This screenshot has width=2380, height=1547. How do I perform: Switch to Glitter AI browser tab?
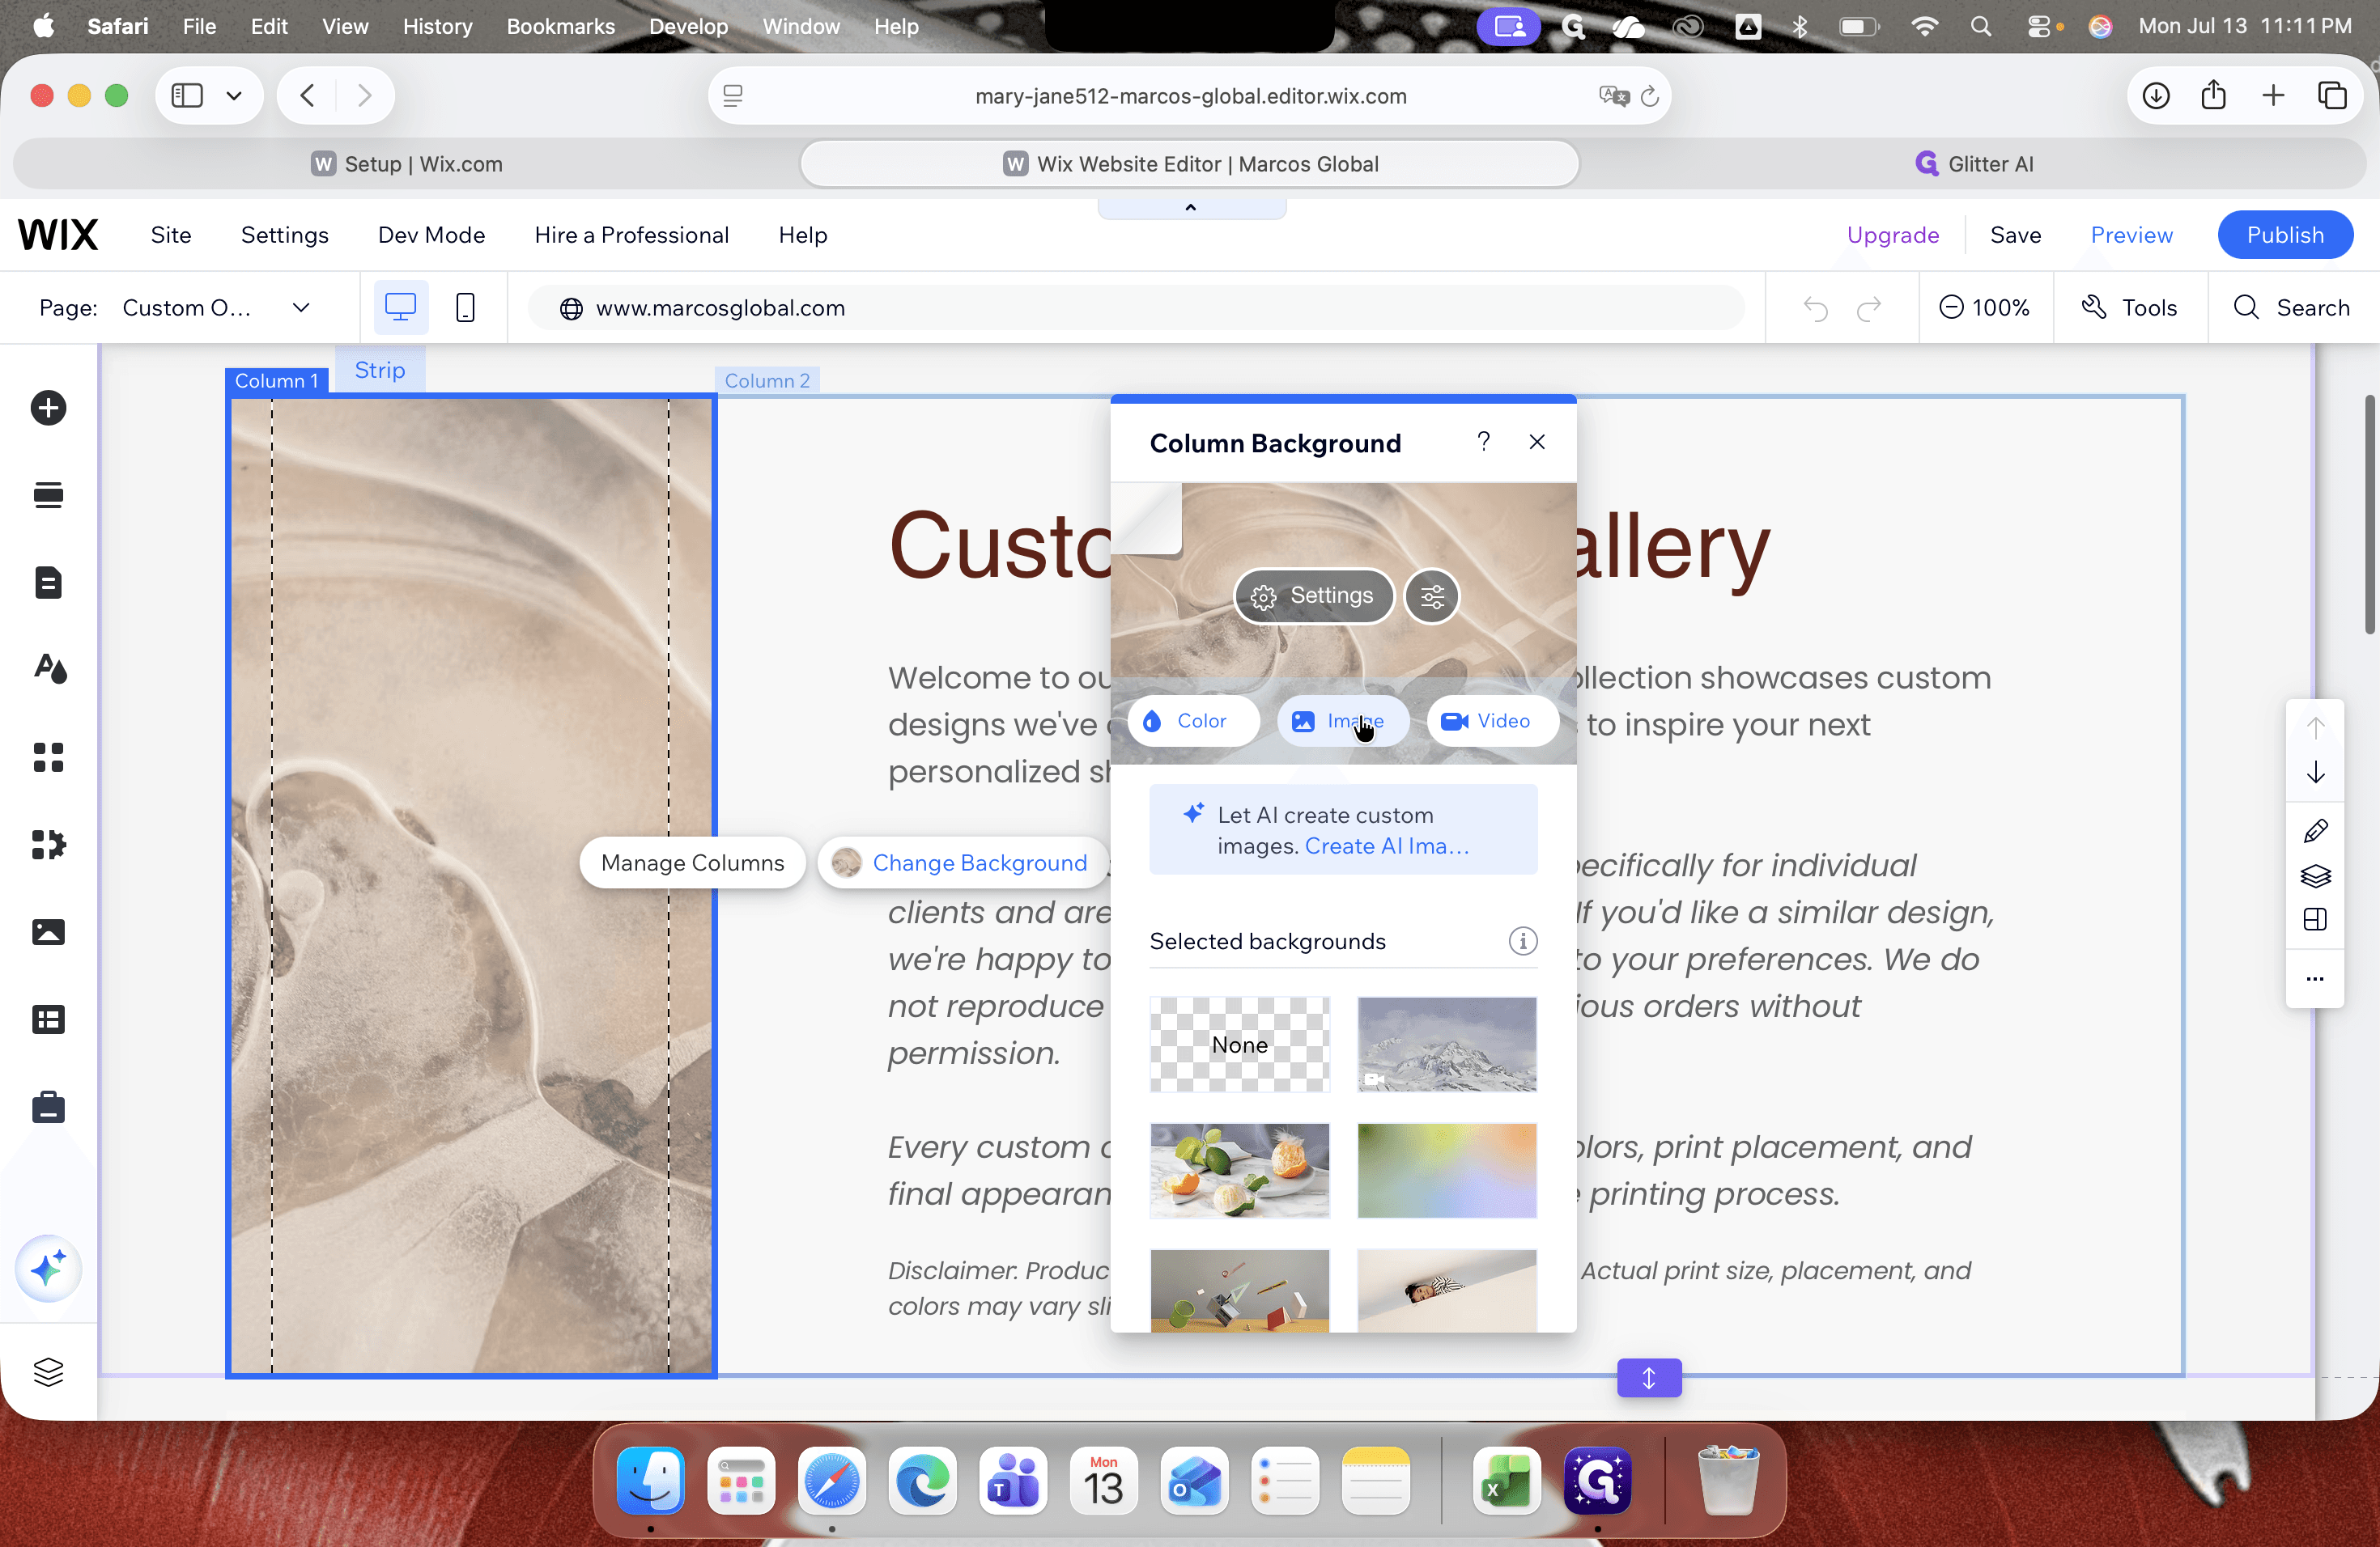coord(1974,164)
